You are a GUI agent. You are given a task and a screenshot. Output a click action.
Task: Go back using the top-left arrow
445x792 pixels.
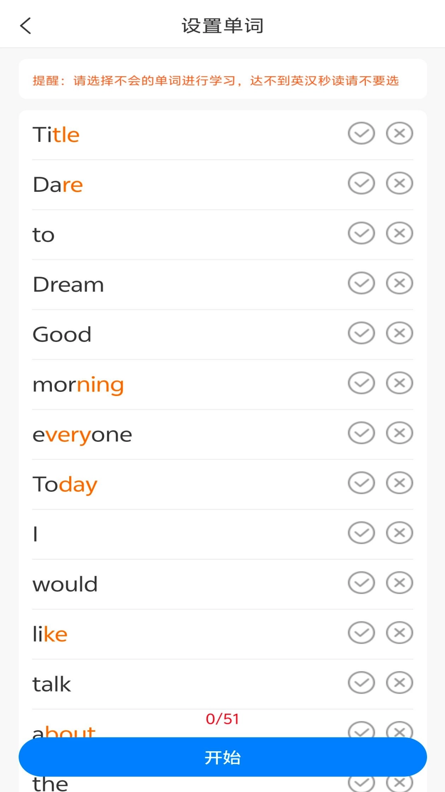pos(26,26)
